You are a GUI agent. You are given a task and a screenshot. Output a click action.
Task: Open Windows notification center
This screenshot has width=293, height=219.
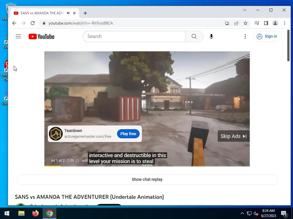pyautogui.click(x=284, y=214)
